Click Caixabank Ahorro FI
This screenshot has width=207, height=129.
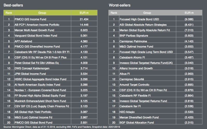(132, 57)
